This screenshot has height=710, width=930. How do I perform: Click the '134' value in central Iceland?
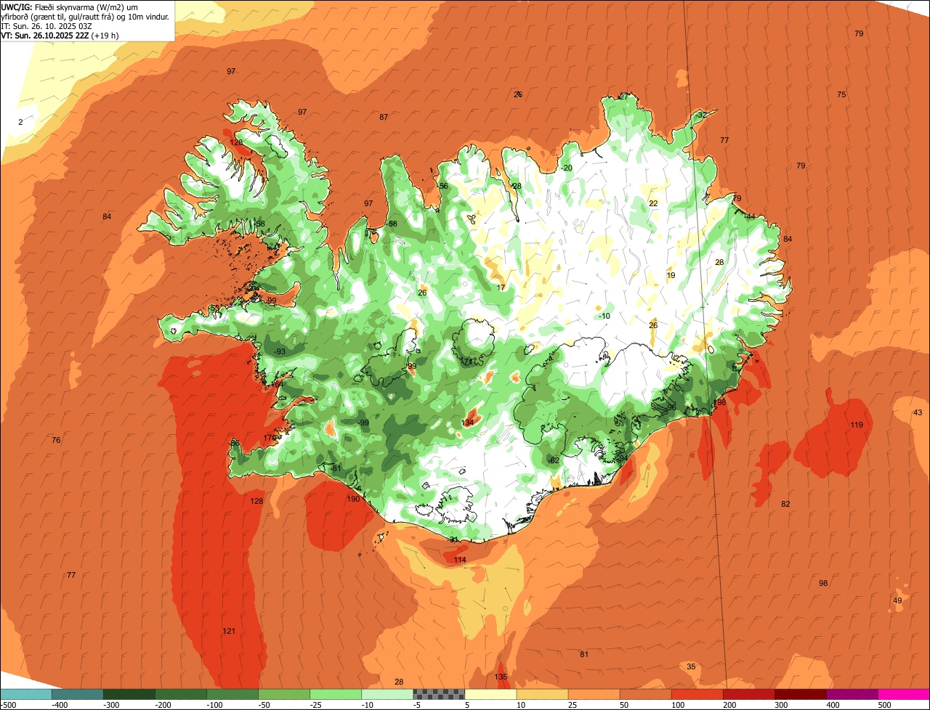pyautogui.click(x=468, y=423)
